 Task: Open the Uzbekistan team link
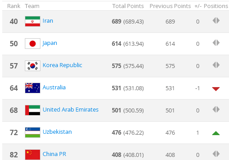click(57, 132)
